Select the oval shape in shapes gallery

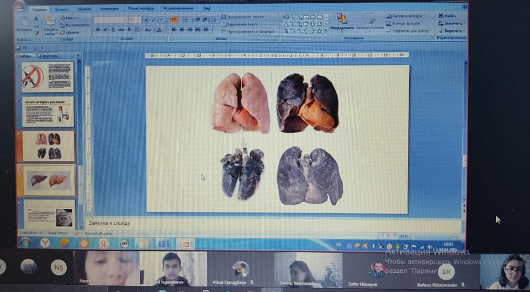pos(312,17)
